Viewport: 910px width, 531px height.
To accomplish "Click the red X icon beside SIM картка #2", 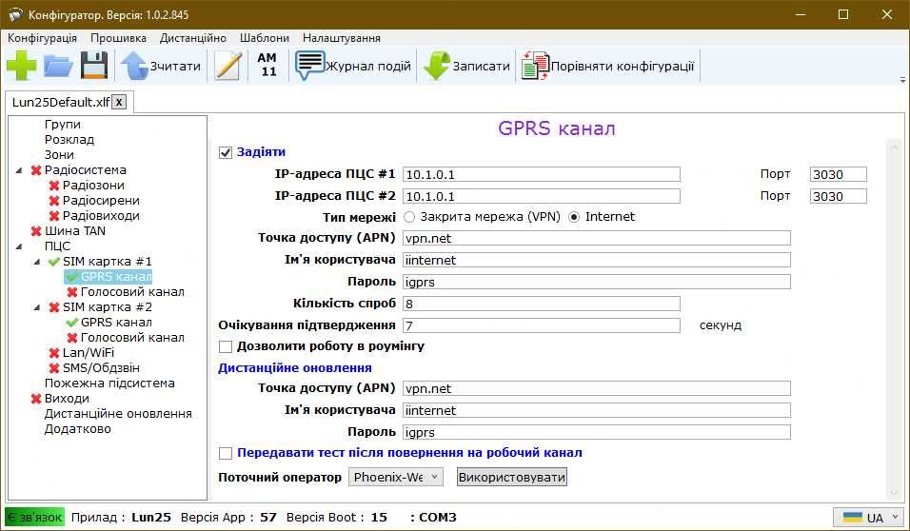I will point(54,307).
